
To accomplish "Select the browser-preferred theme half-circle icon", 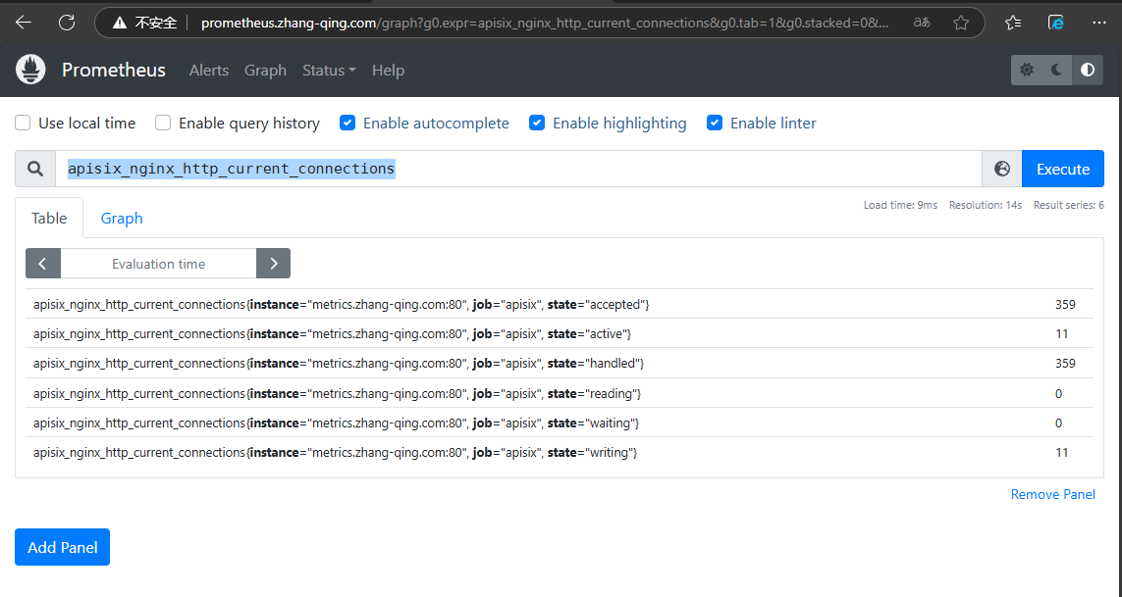I will pos(1088,70).
